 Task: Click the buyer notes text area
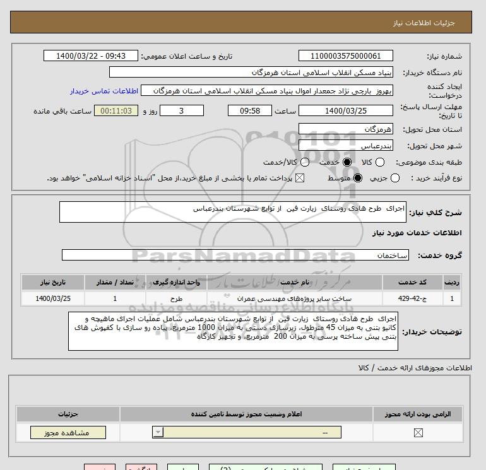click(x=233, y=331)
